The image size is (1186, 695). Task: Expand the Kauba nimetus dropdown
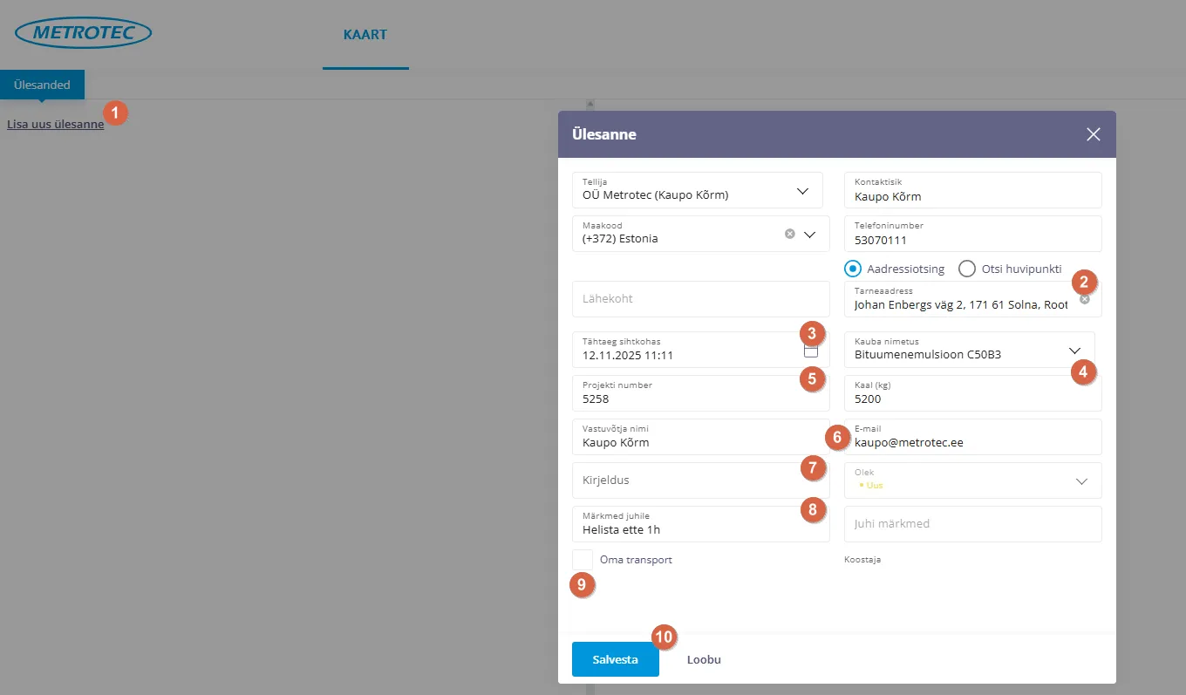(x=1074, y=350)
